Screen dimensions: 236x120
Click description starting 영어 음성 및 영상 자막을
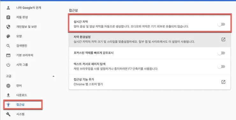pos(131,26)
